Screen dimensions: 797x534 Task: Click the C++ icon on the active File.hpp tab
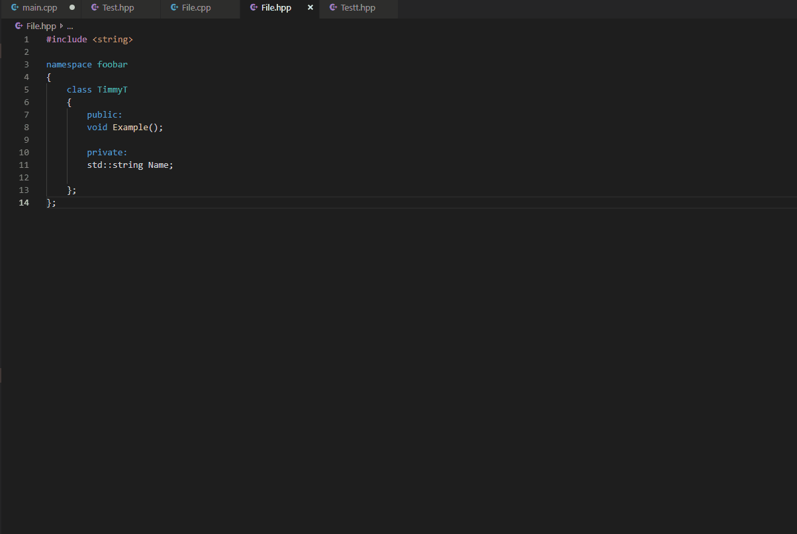pyautogui.click(x=253, y=8)
